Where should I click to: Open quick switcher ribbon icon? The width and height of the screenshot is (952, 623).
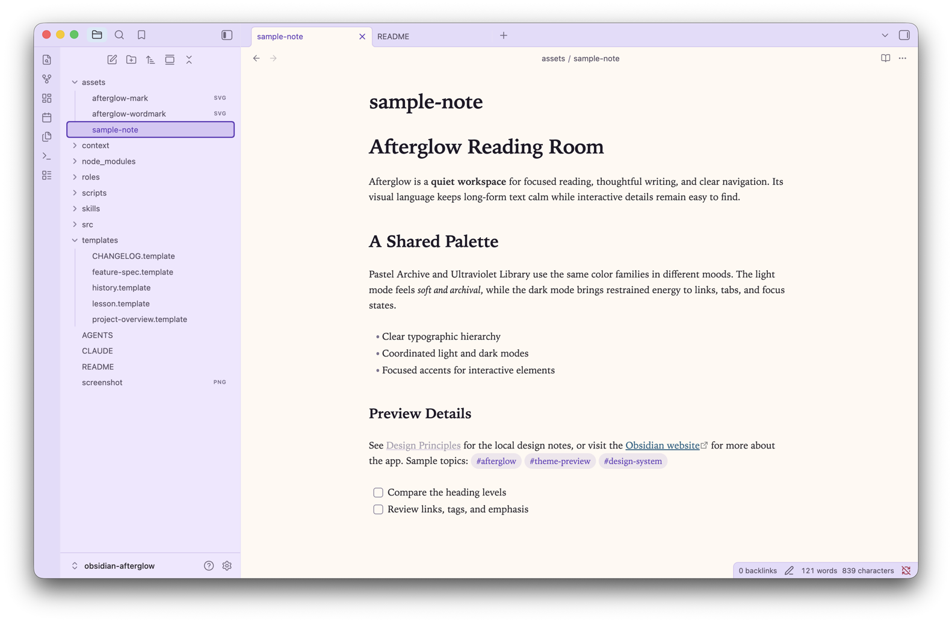click(x=47, y=60)
